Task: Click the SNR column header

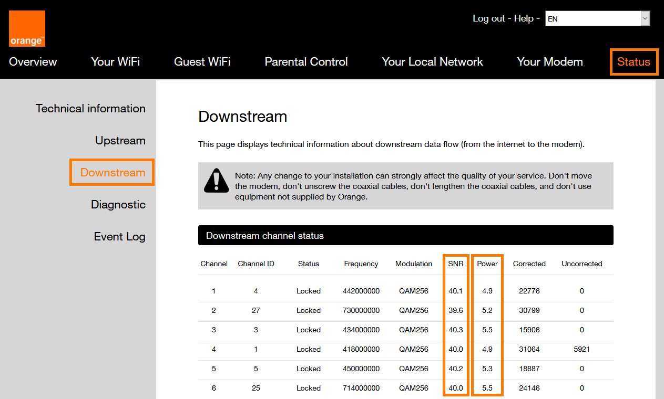Action: coord(455,264)
